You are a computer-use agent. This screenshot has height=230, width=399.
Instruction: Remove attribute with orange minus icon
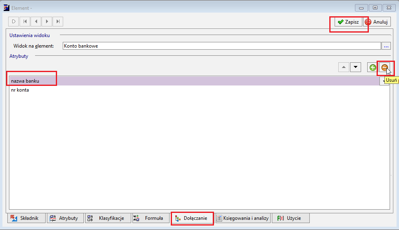click(x=384, y=68)
